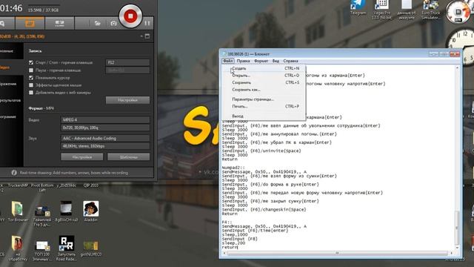Click the AAC - Advanced Audio Coding field

tap(105, 139)
